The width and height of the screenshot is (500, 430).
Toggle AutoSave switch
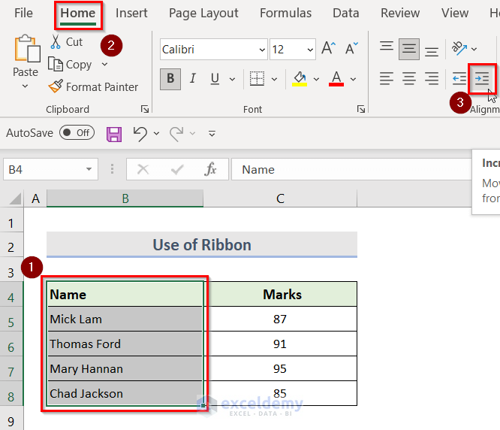77,133
